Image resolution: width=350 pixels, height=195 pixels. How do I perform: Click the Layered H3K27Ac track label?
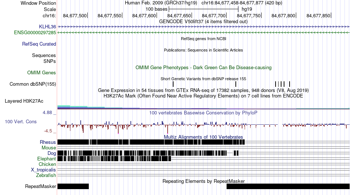(24, 101)
